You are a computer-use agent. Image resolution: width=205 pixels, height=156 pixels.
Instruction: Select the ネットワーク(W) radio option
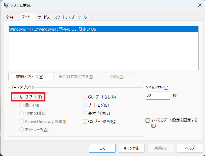(22, 129)
